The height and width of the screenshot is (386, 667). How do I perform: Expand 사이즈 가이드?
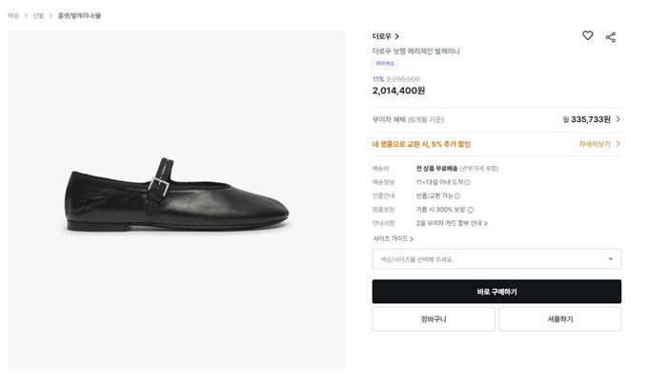pyautogui.click(x=393, y=238)
